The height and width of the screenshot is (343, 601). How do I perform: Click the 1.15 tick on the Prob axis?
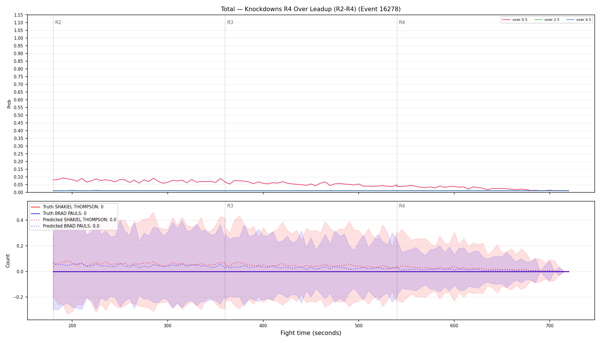pyautogui.click(x=19, y=15)
